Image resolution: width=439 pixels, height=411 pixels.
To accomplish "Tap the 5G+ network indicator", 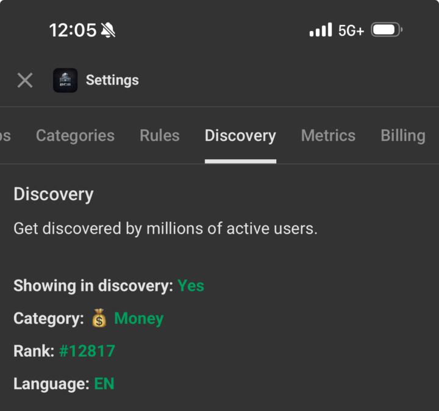I will (x=351, y=30).
